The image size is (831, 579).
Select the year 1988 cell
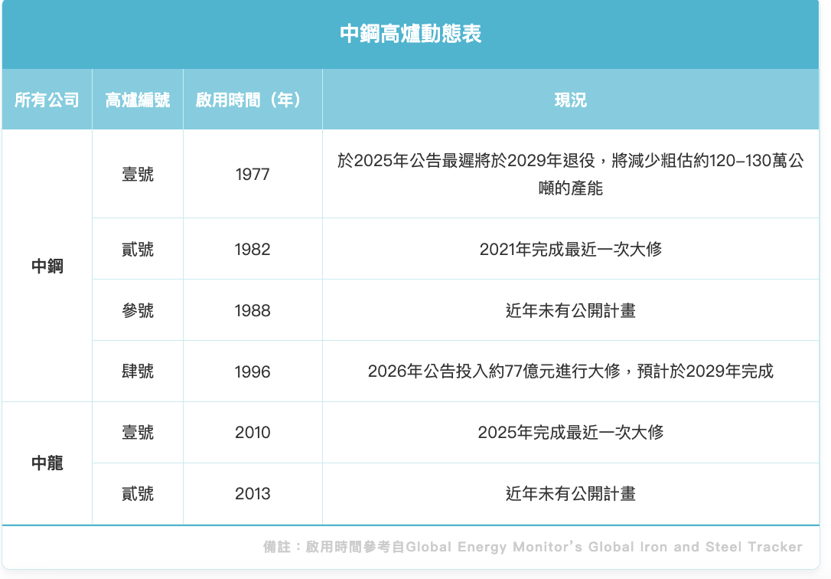coord(253,310)
